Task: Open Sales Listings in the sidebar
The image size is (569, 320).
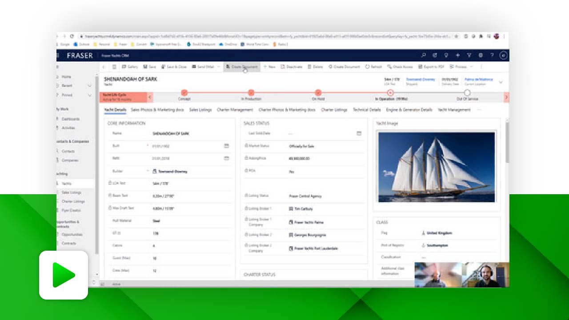Action: point(72,193)
